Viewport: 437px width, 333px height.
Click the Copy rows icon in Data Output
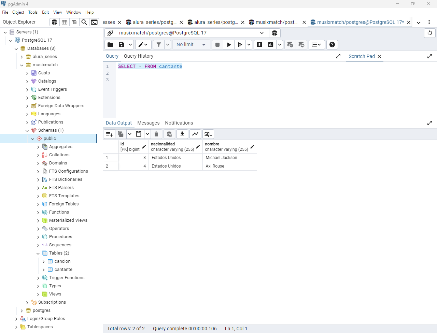[121, 134]
